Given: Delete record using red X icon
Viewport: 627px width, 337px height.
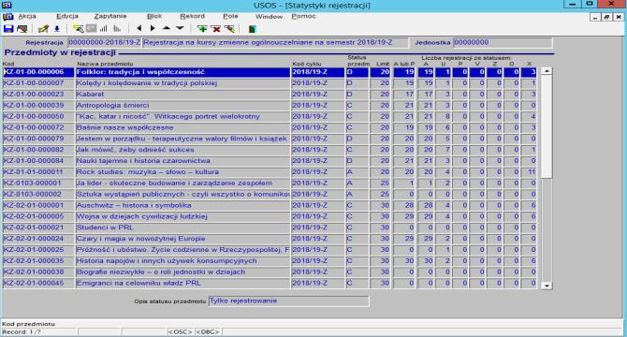Looking at the screenshot, I should pos(216,29).
